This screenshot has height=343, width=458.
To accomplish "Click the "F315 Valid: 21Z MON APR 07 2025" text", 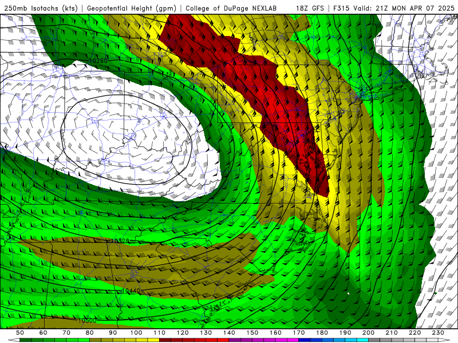I will [394, 8].
